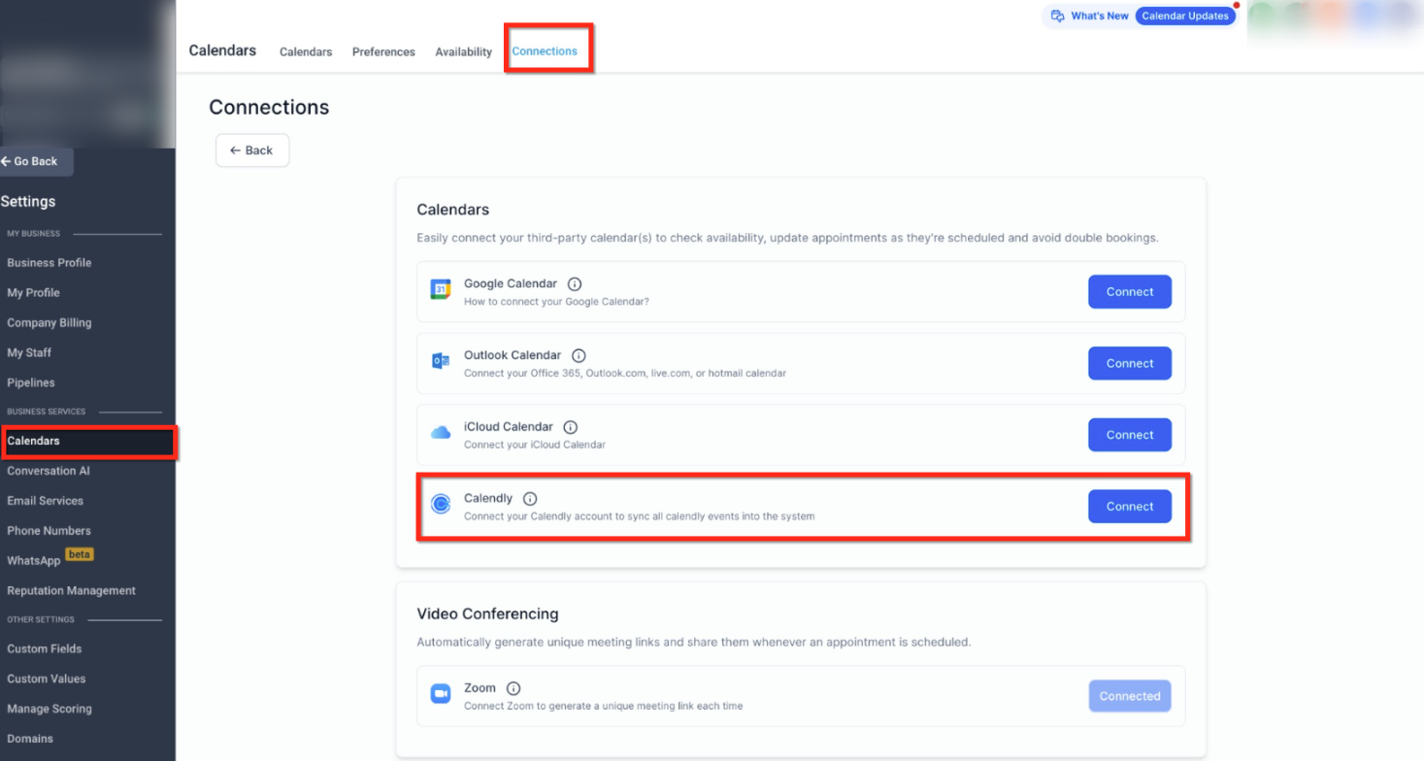Connect Google Calendar
Screen dimensions: 1424x761
click(x=1130, y=291)
